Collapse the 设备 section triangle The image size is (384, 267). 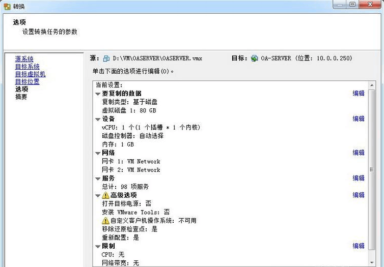pos(98,119)
